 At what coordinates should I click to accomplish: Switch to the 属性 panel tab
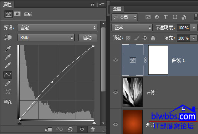click(x=7, y=5)
